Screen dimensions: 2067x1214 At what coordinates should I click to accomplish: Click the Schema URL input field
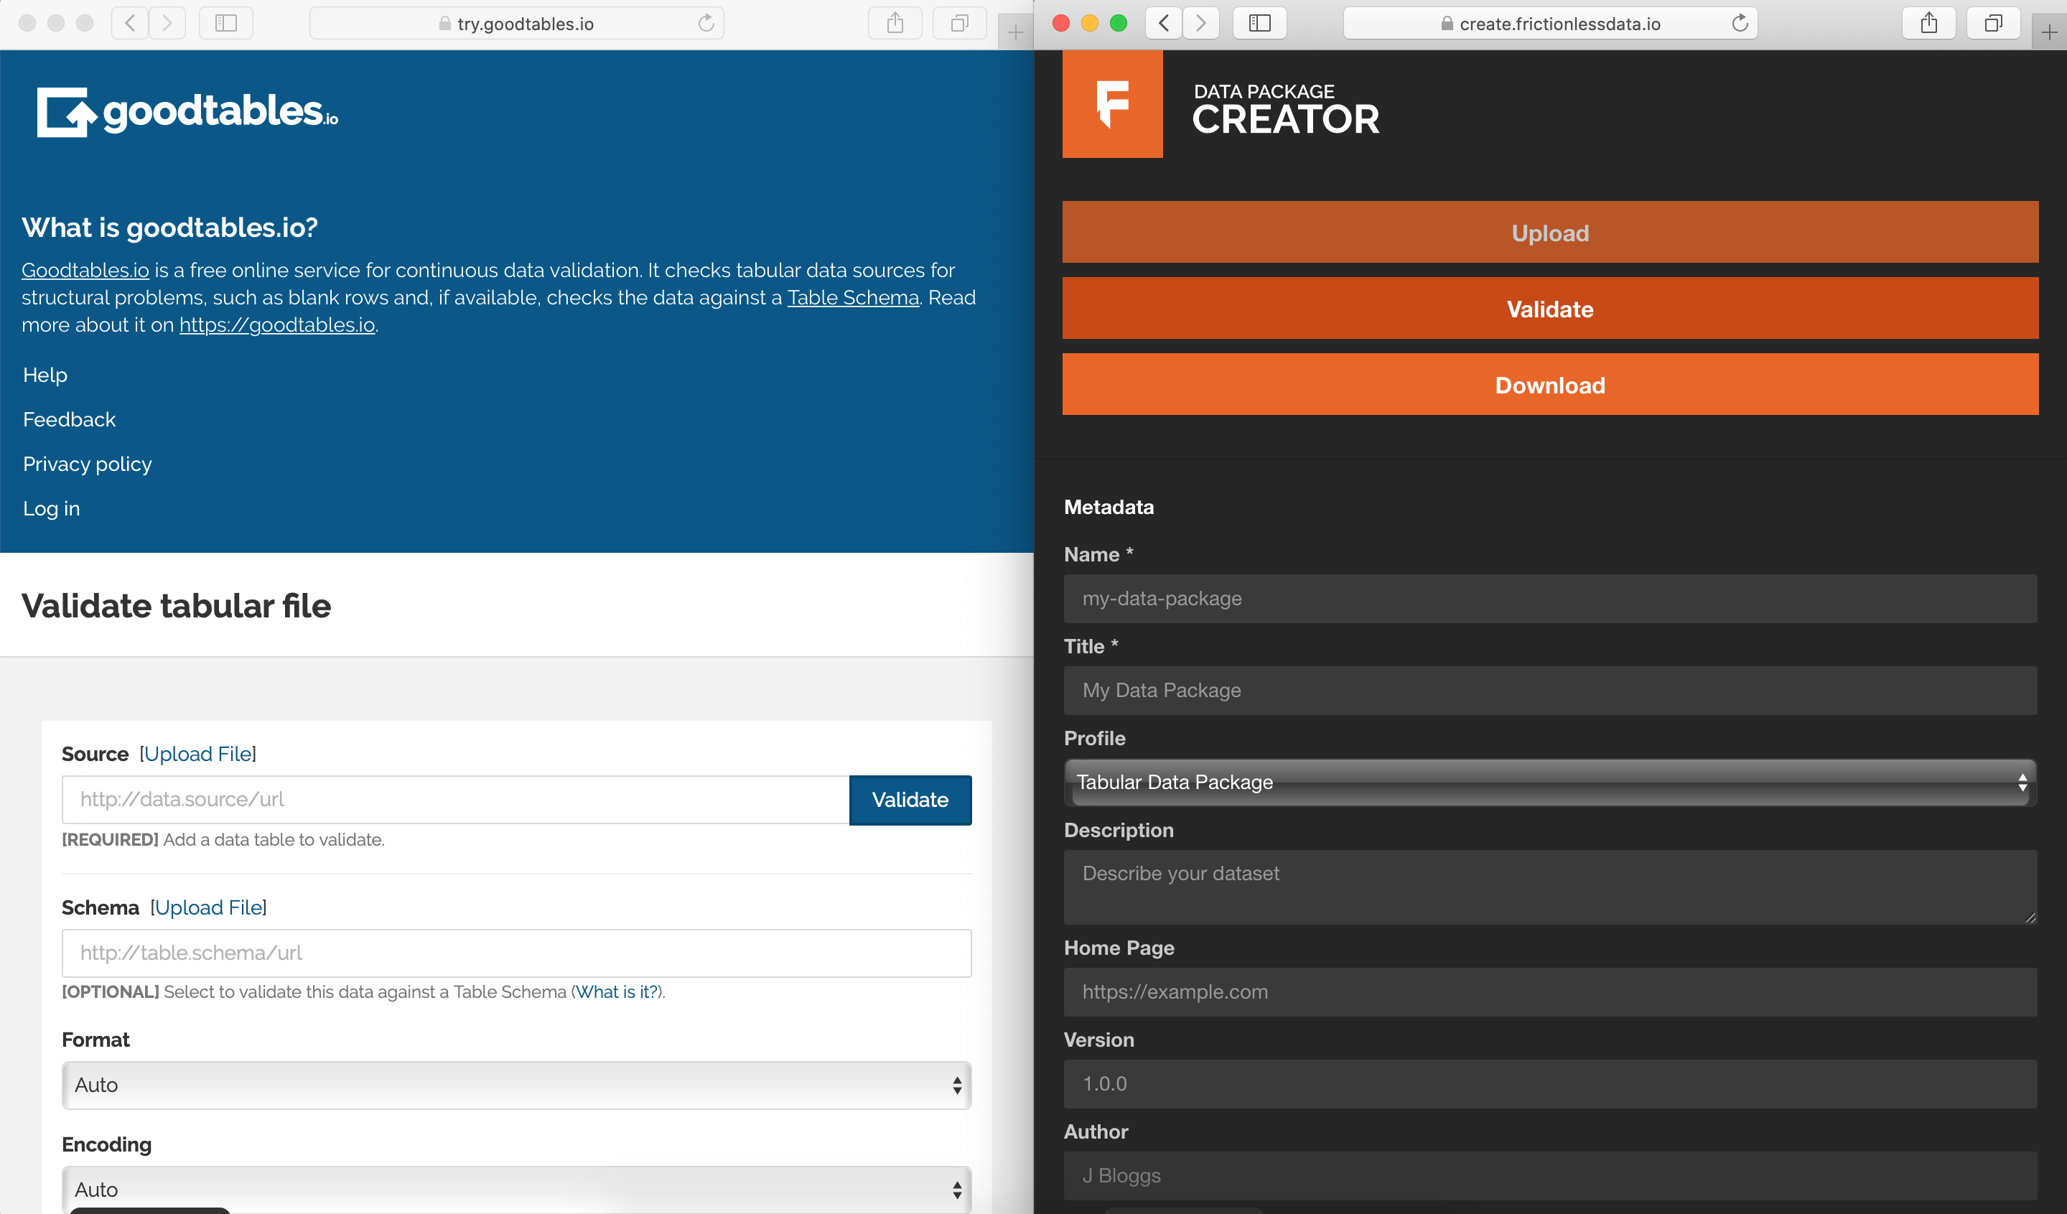(x=517, y=953)
